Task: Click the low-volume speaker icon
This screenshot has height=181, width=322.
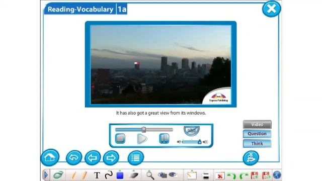Action: (x=179, y=142)
